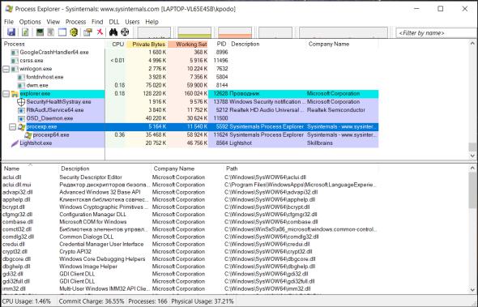The height and width of the screenshot is (307, 478).
Task: Open the Help menu
Action: 152,22
